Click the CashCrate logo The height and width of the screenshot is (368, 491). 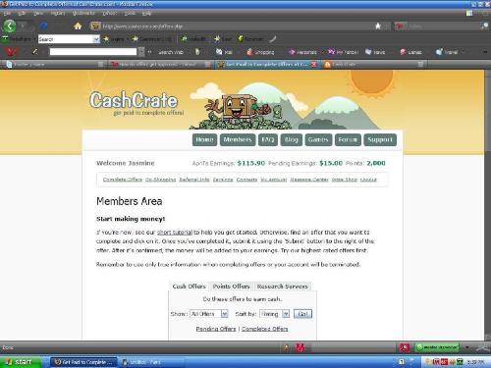pyautogui.click(x=134, y=100)
